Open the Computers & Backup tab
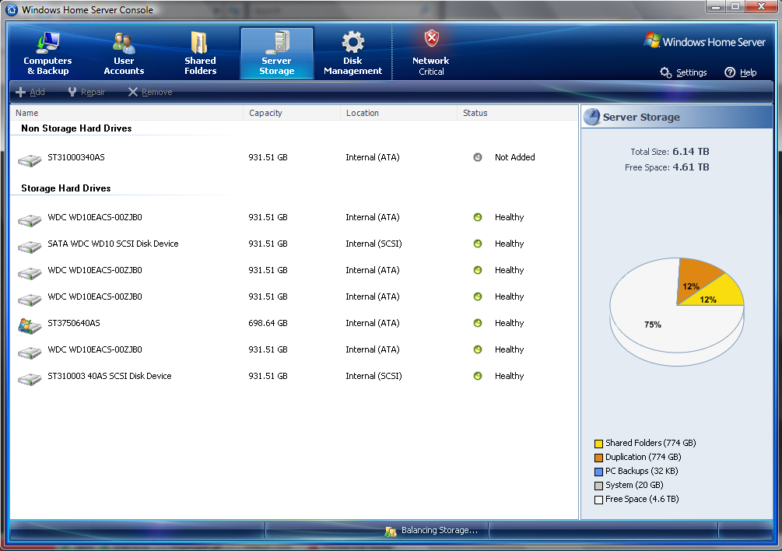Viewport: 782px width, 551px height. coord(47,53)
